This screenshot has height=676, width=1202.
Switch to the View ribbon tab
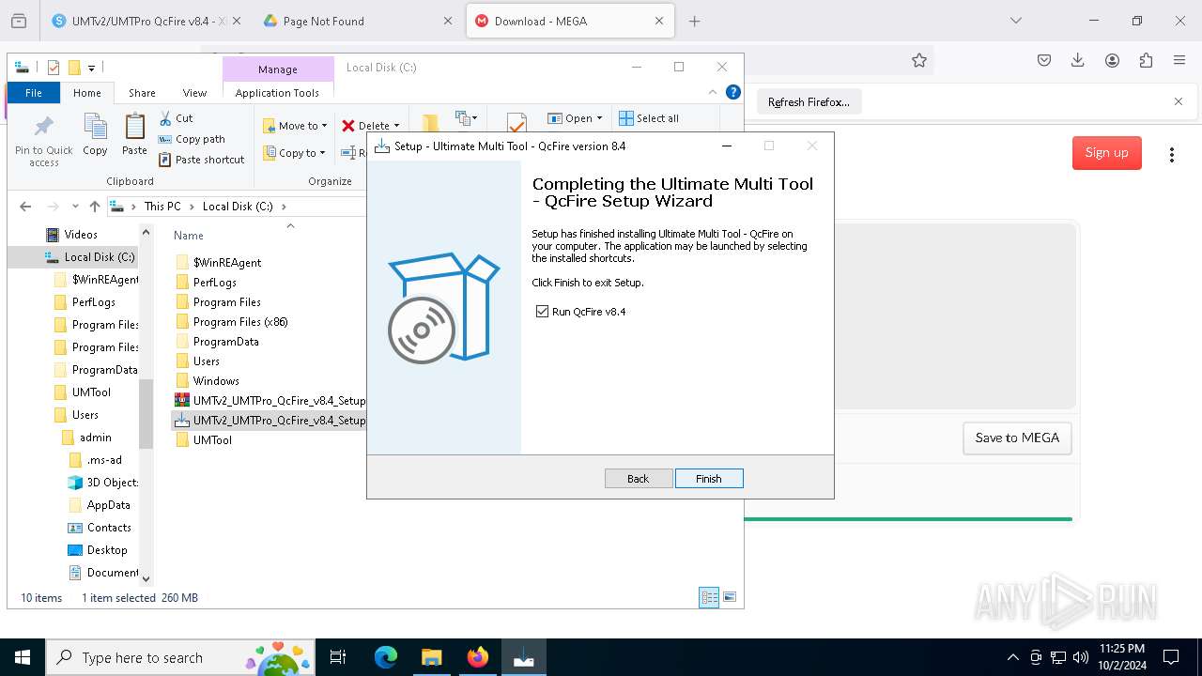pyautogui.click(x=194, y=93)
